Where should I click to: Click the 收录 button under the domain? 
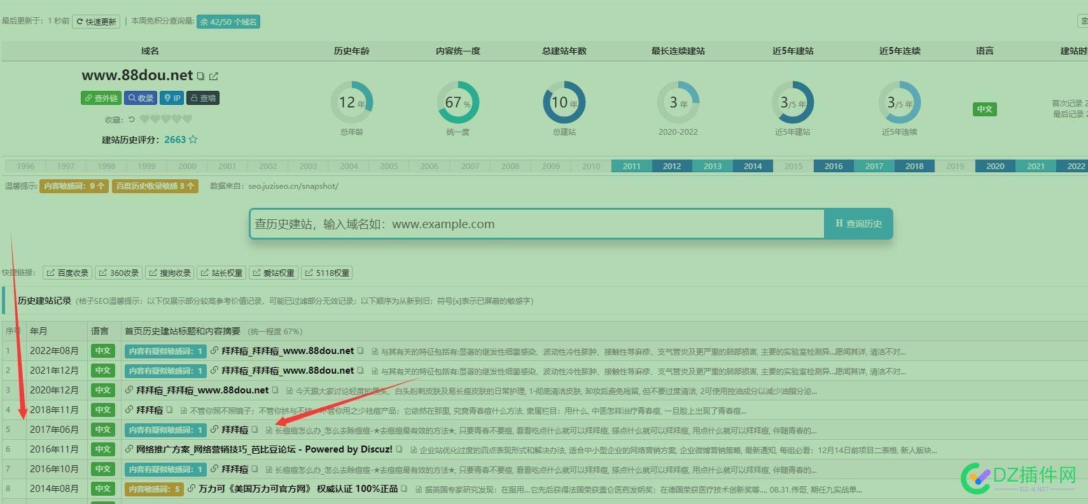pos(141,98)
